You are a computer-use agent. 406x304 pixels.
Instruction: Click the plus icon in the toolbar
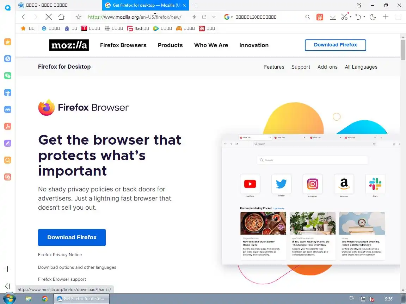coord(386,17)
